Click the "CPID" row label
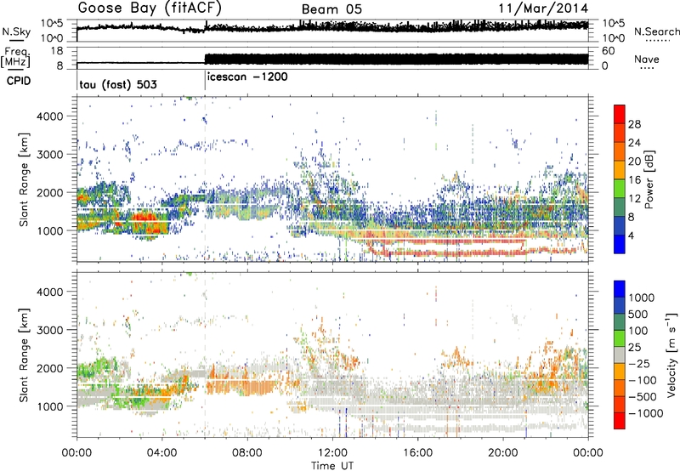This screenshot has width=680, height=471. 19,81
